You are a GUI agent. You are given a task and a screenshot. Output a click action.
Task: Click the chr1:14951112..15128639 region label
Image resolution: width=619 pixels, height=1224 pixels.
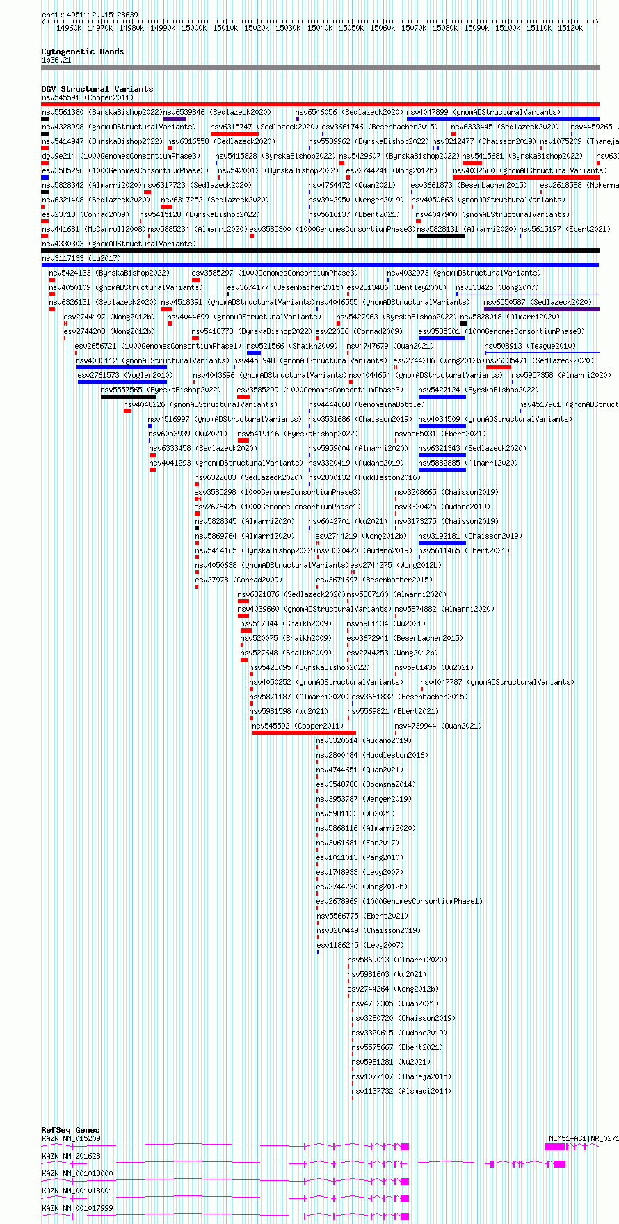click(x=90, y=15)
